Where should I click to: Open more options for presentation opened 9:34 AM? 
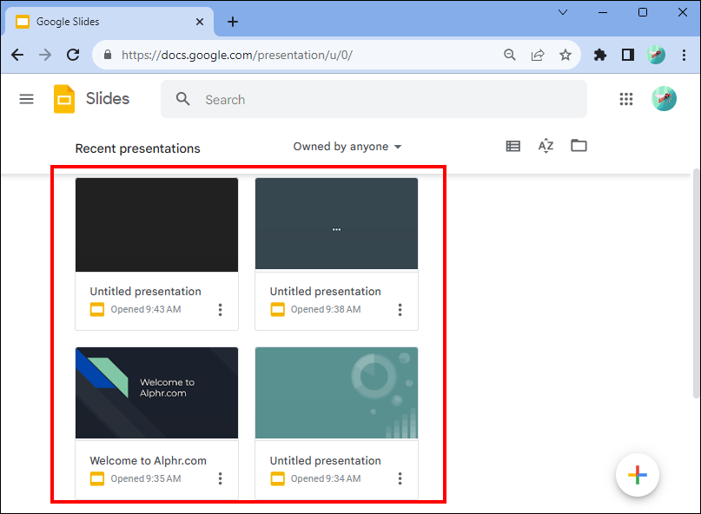(x=400, y=478)
